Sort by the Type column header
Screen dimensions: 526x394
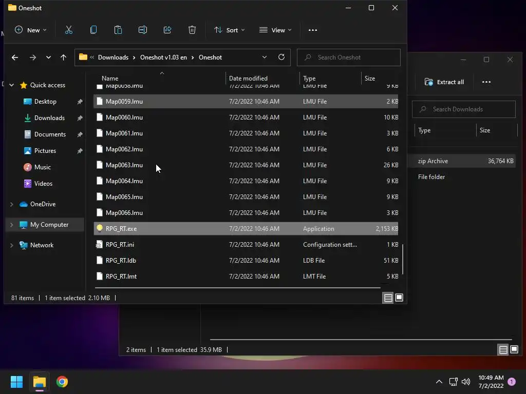(309, 78)
